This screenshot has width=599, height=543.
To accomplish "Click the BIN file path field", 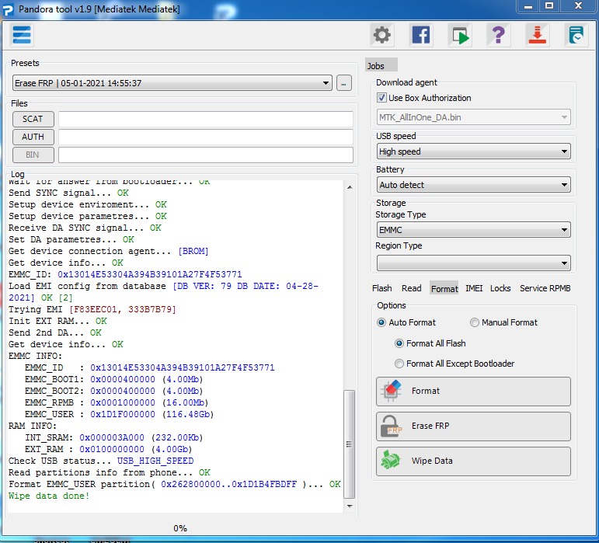I will tap(206, 155).
